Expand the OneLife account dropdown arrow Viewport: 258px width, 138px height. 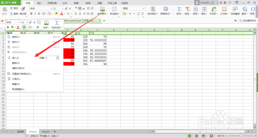coord(217,3)
